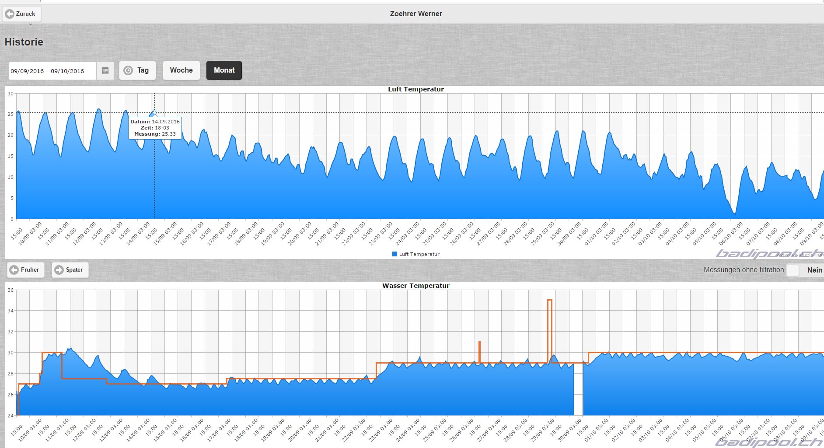
Task: Click the date range input field
Action: [x=52, y=71]
